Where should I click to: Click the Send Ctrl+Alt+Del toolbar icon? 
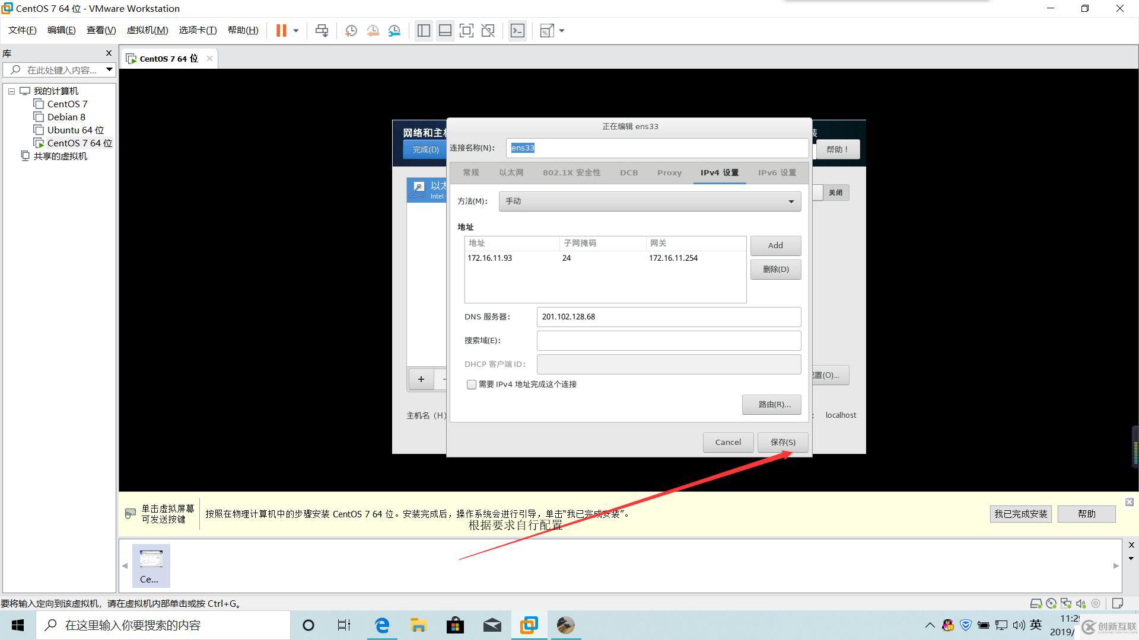point(322,31)
